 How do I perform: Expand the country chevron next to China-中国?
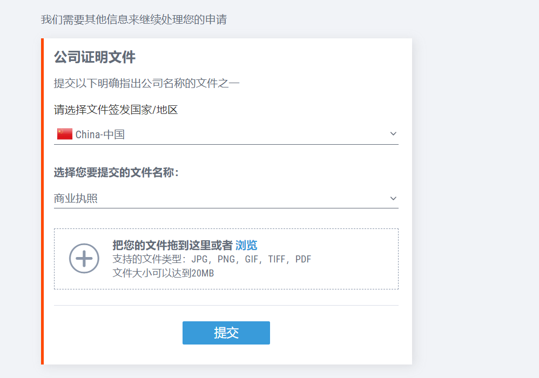(393, 134)
